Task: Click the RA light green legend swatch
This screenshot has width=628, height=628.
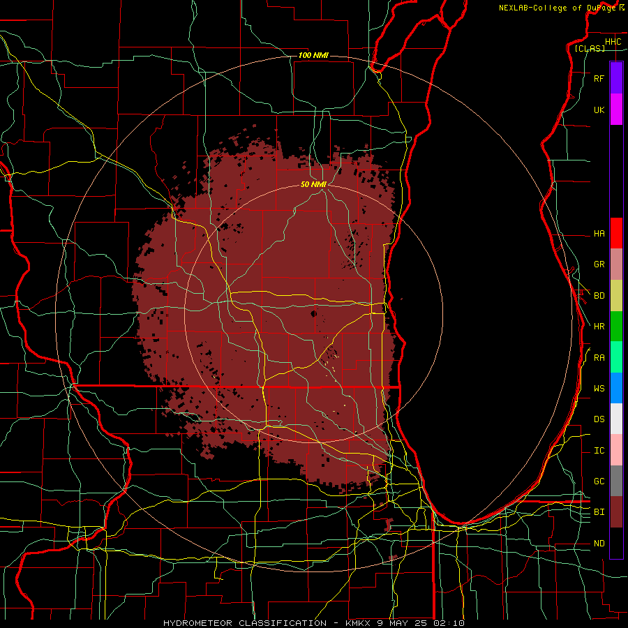Action: 616,357
